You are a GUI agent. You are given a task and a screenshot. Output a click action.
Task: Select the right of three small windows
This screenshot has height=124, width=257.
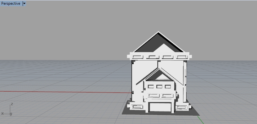(x=168, y=87)
